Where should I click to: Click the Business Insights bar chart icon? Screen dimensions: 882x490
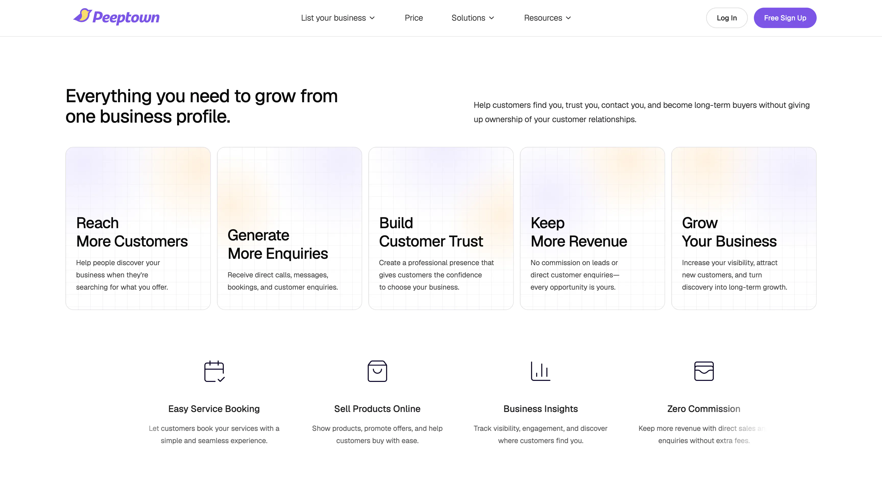541,371
